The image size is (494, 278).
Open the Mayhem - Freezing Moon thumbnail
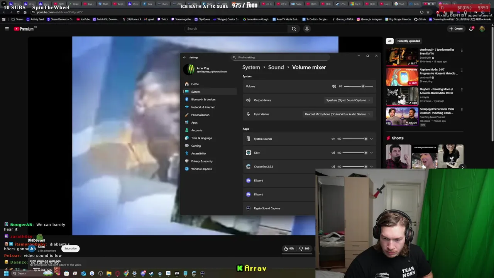(402, 96)
